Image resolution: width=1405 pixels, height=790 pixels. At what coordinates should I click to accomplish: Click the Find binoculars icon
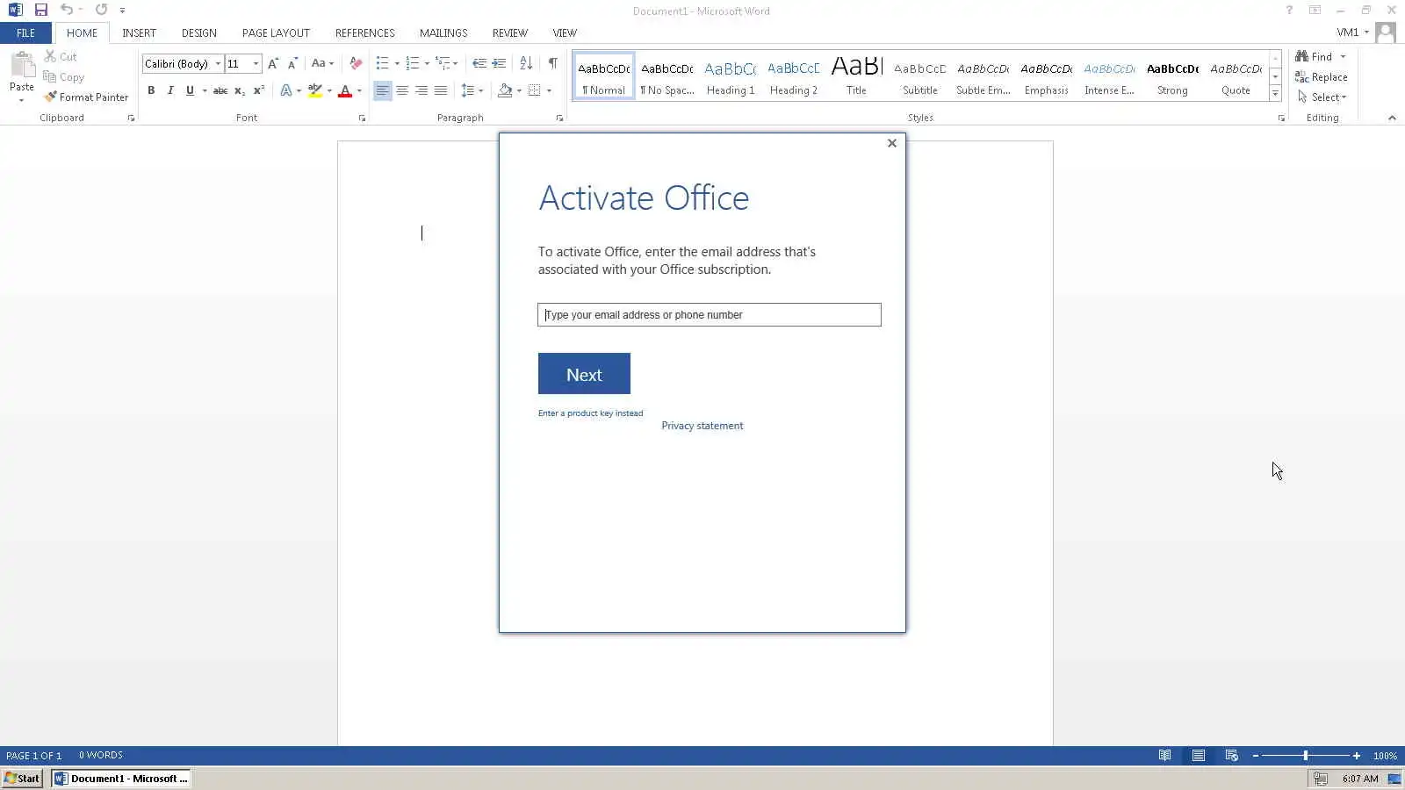(x=1301, y=56)
